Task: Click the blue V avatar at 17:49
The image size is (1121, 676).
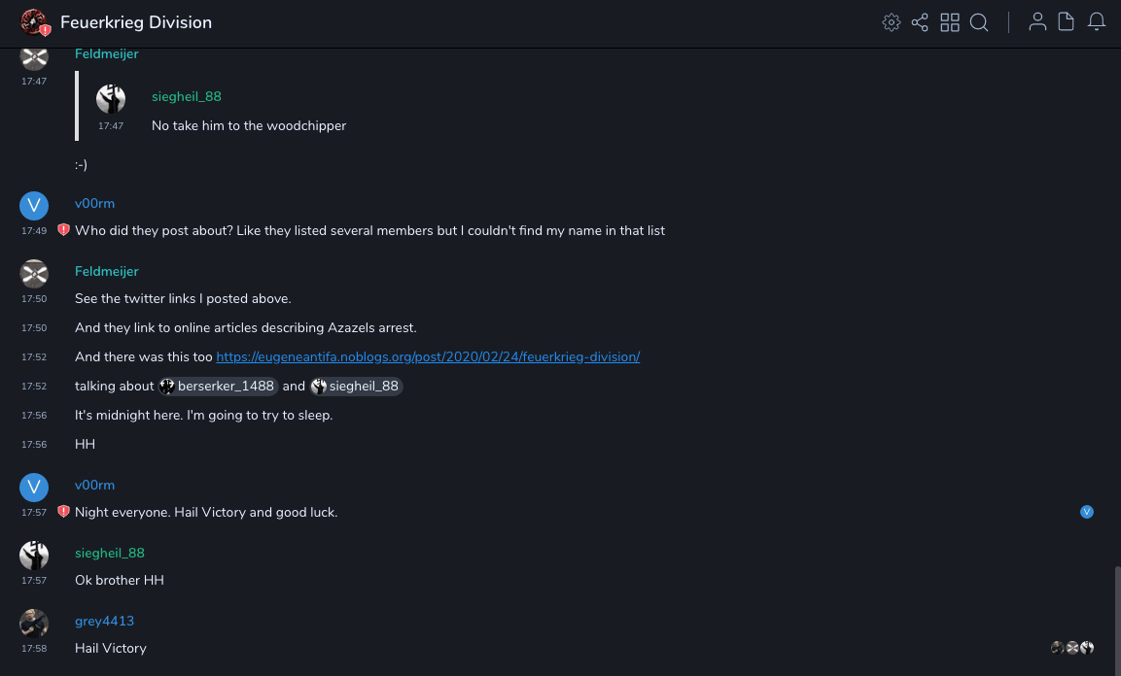Action: pyautogui.click(x=34, y=205)
